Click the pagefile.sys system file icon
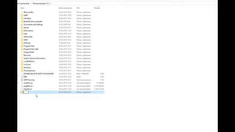 coord(22,86)
